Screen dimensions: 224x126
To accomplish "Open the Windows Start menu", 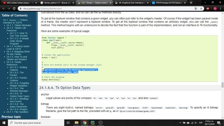I will [x=4, y=123].
